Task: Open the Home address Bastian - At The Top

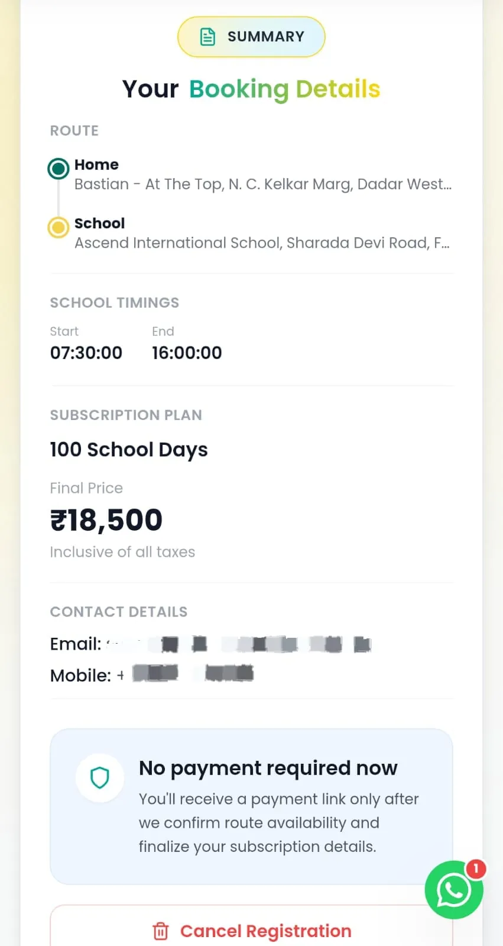Action: [x=263, y=184]
